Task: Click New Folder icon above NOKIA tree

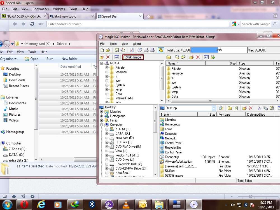Action: (x=102, y=57)
